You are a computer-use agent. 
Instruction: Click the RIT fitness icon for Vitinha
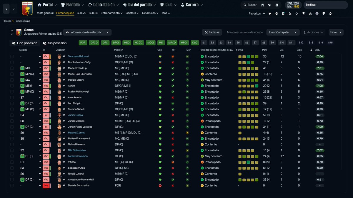point(173,162)
